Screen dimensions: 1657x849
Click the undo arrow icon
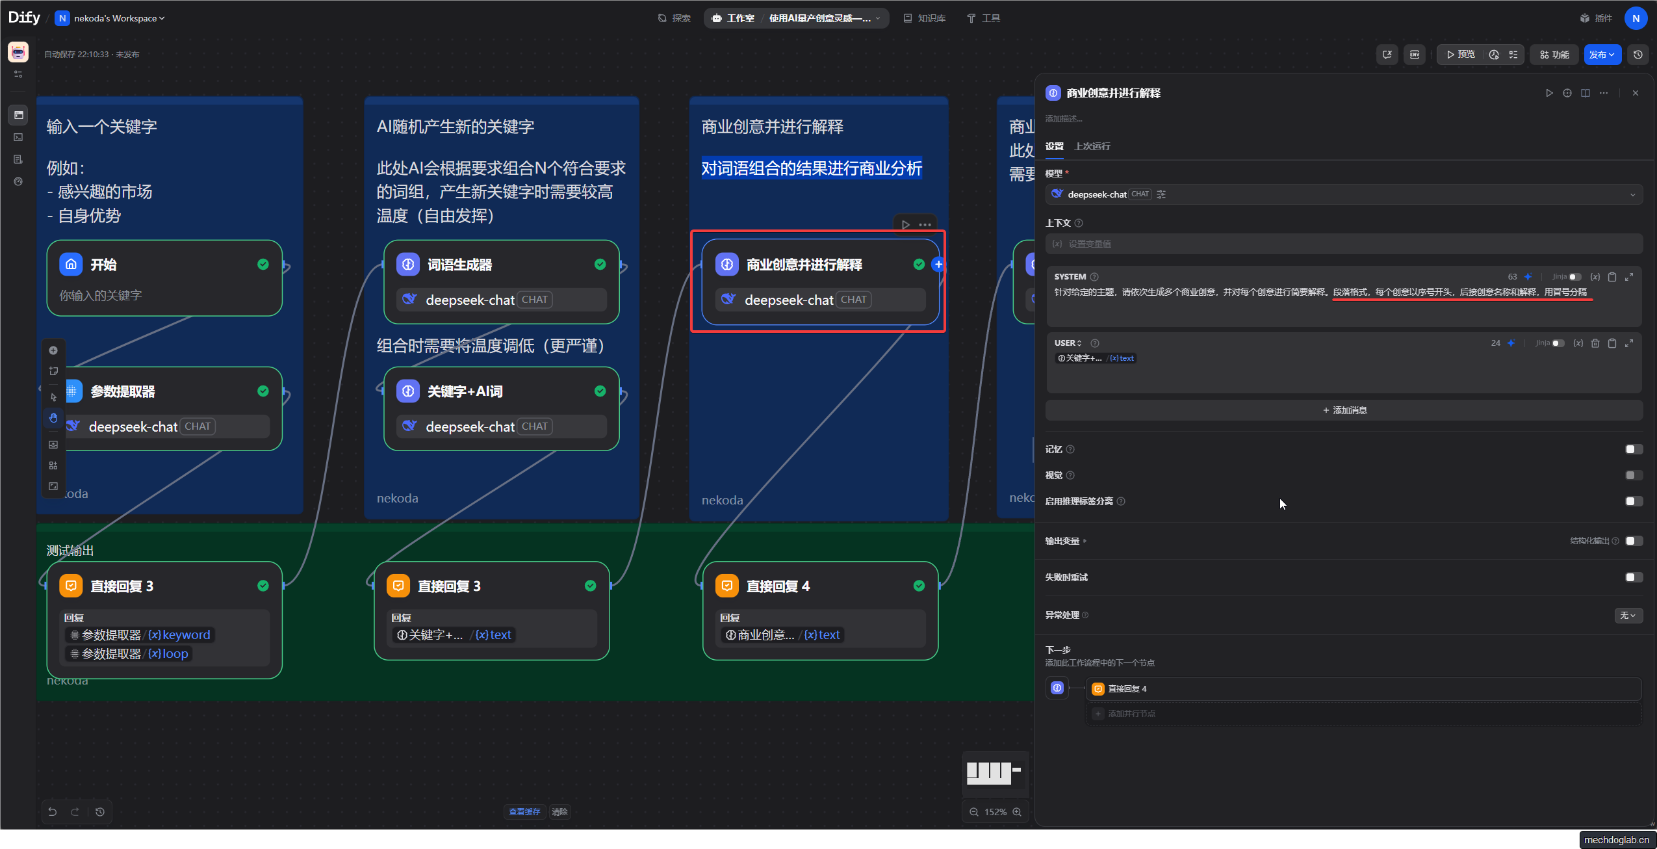[53, 812]
